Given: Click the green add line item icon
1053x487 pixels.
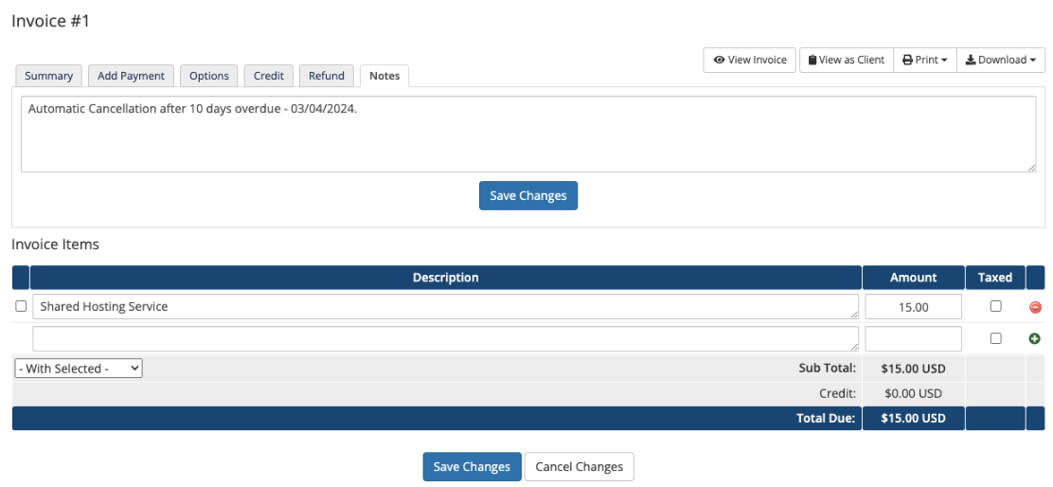Looking at the screenshot, I should (x=1035, y=338).
